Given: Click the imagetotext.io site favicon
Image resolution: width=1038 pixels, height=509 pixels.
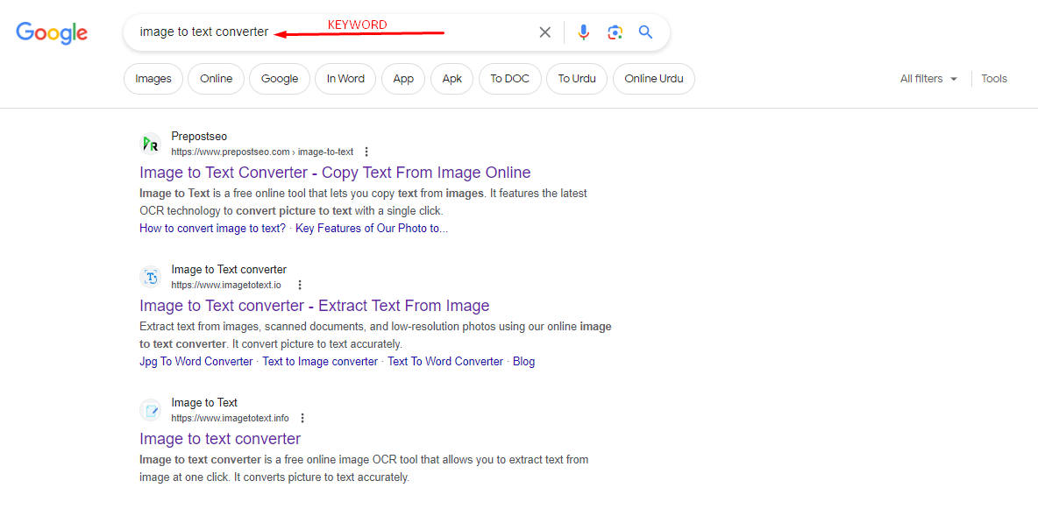Looking at the screenshot, I should [x=151, y=277].
